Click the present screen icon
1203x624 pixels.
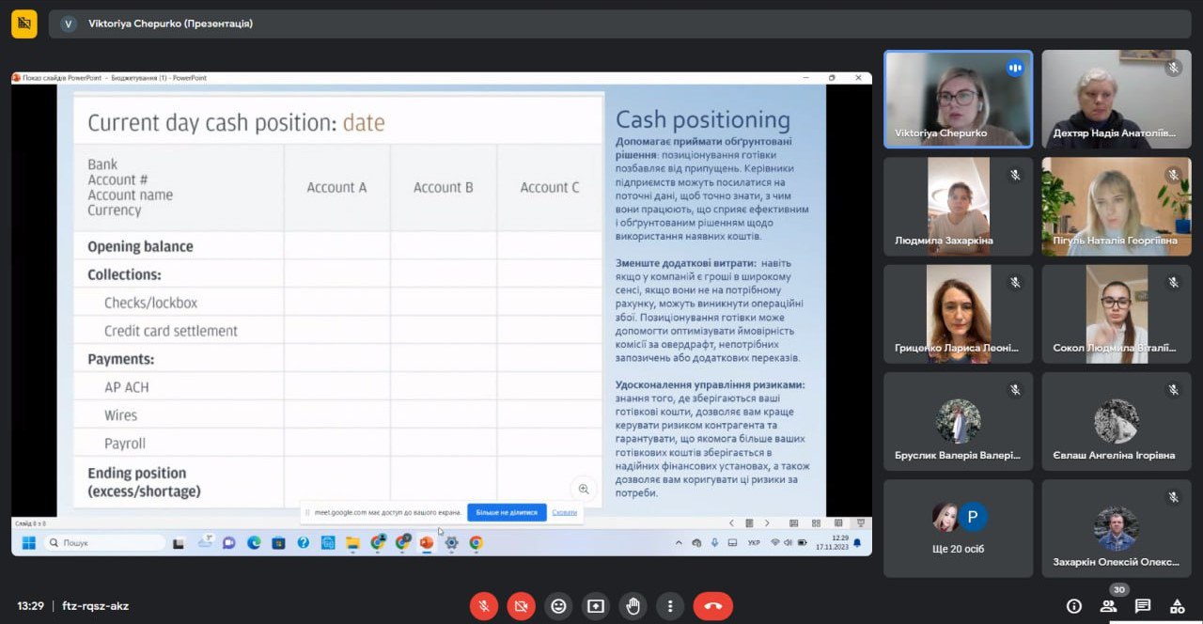click(x=596, y=606)
